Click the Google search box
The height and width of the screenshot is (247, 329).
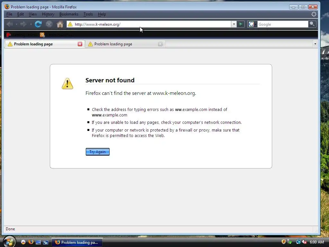point(283,24)
